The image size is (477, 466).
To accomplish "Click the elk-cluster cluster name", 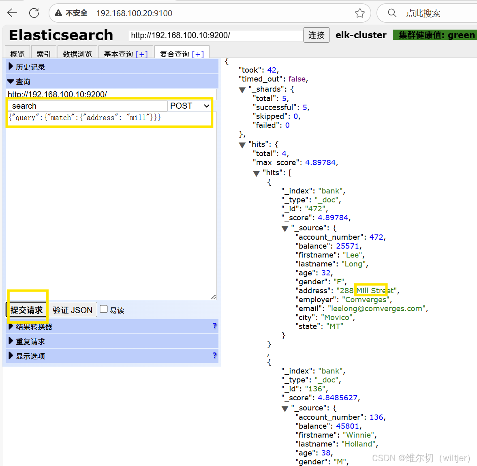I will click(x=361, y=35).
